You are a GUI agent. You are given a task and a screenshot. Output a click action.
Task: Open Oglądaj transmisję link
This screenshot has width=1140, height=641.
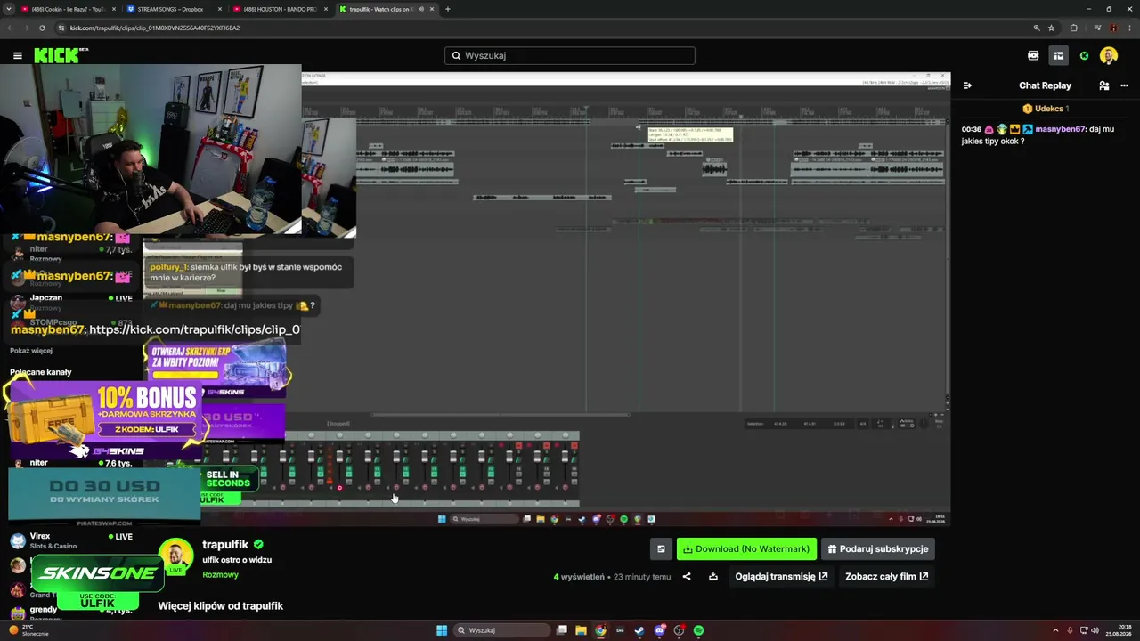pos(781,576)
